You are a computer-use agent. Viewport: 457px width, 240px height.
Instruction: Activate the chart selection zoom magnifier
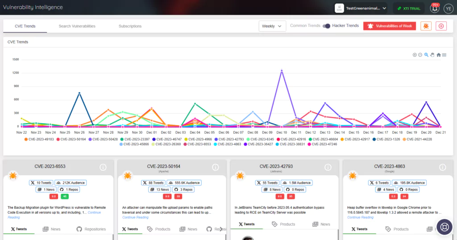tap(426, 55)
